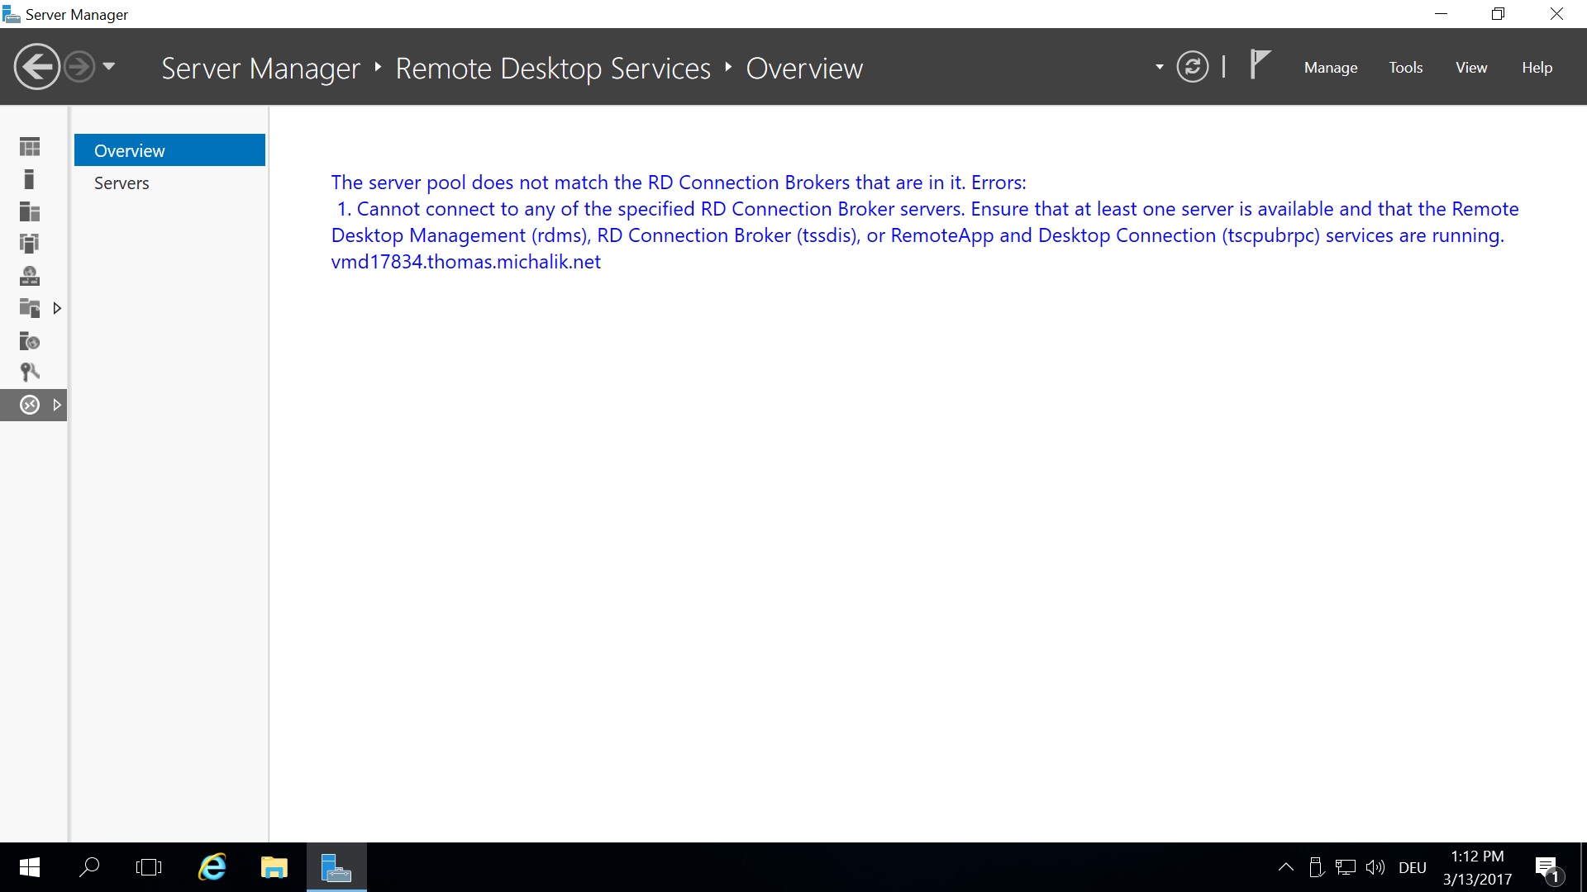
Task: Open navigation history dropdown arrow
Action: [x=109, y=67]
